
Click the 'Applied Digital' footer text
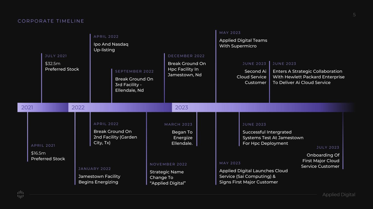(x=339, y=195)
